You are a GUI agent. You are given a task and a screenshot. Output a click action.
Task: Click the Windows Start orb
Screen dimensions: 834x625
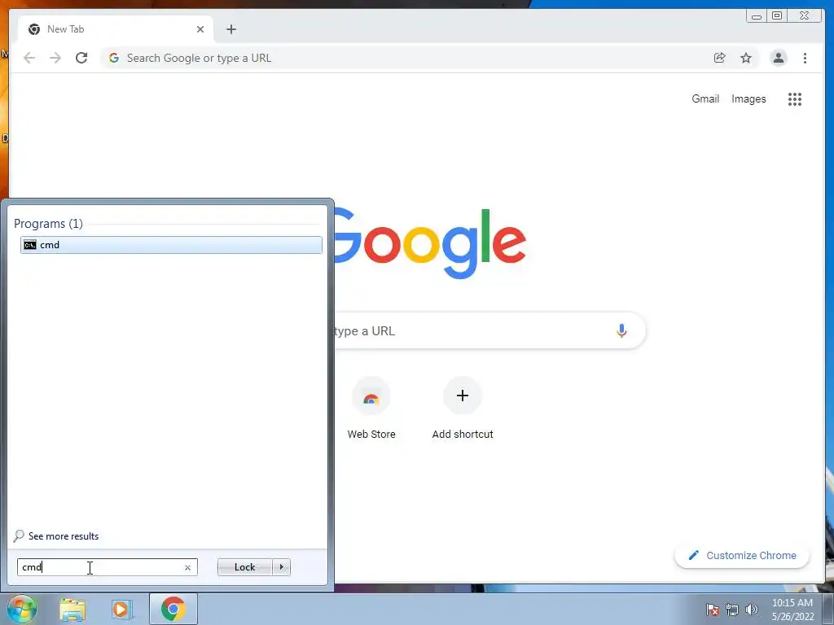point(21,609)
